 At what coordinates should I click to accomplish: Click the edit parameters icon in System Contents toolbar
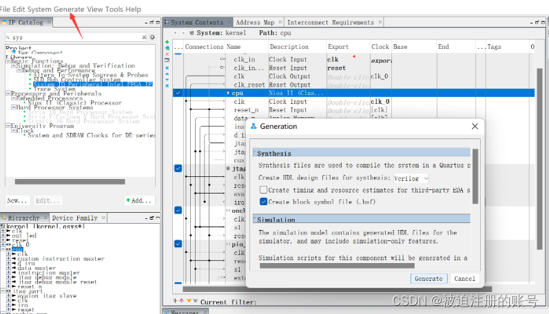tap(167, 60)
